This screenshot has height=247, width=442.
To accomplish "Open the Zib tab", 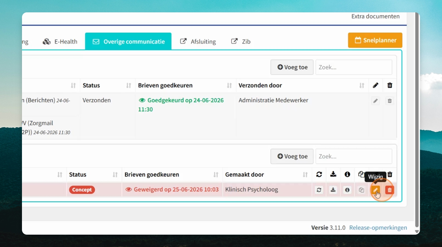I will pyautogui.click(x=241, y=42).
